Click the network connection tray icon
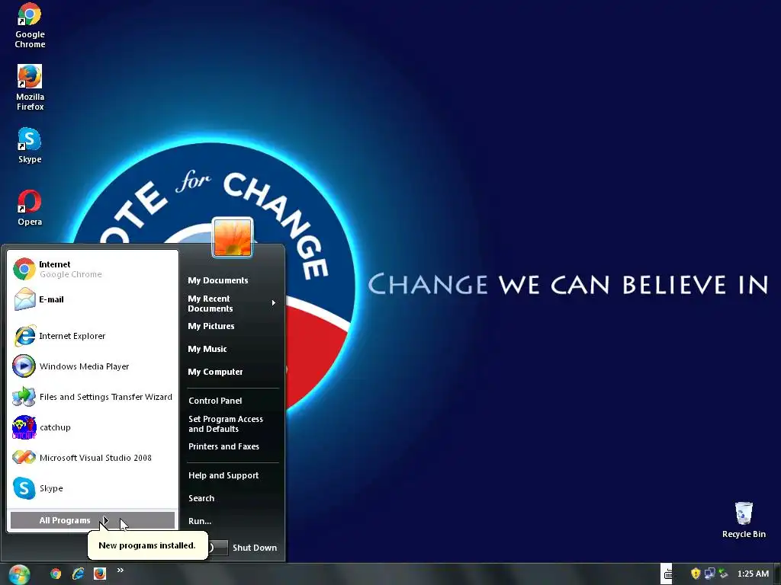781x585 pixels. (709, 574)
